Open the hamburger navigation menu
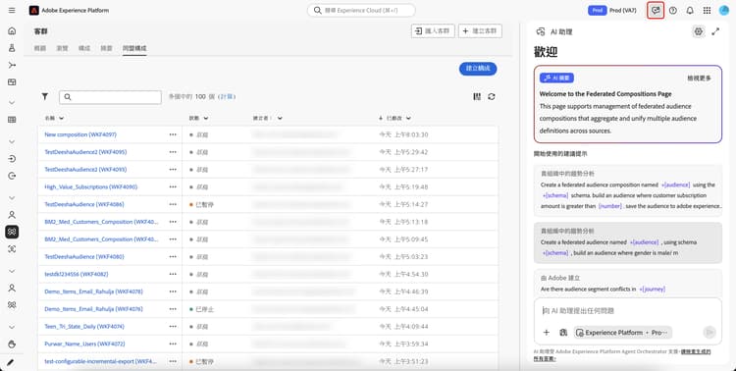 pyautogui.click(x=12, y=11)
